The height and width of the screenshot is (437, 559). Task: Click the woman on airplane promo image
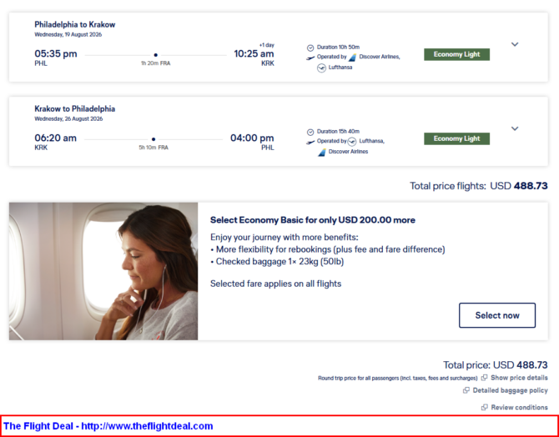coord(103,271)
